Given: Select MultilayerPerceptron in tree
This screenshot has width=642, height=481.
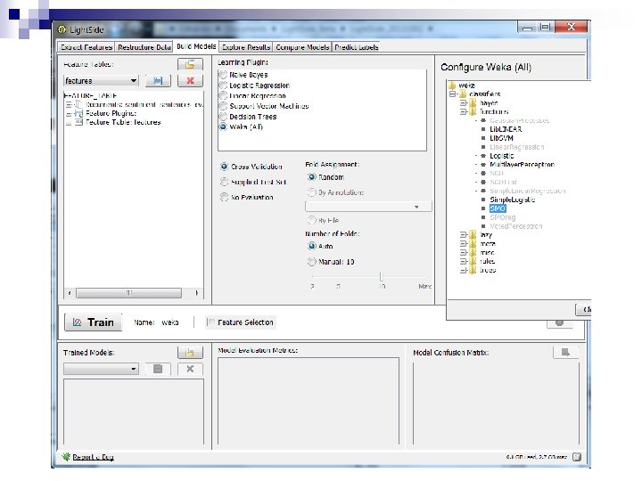Looking at the screenshot, I should point(522,165).
